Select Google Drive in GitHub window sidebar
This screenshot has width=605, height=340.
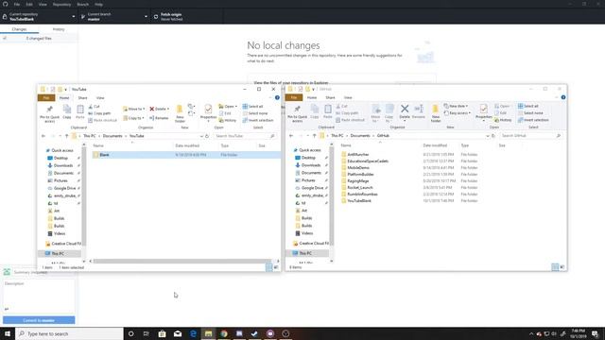coord(312,188)
